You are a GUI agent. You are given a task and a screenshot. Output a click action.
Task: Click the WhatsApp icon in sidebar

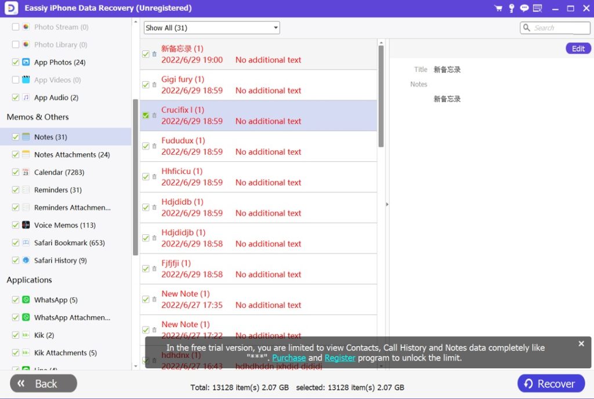(26, 300)
